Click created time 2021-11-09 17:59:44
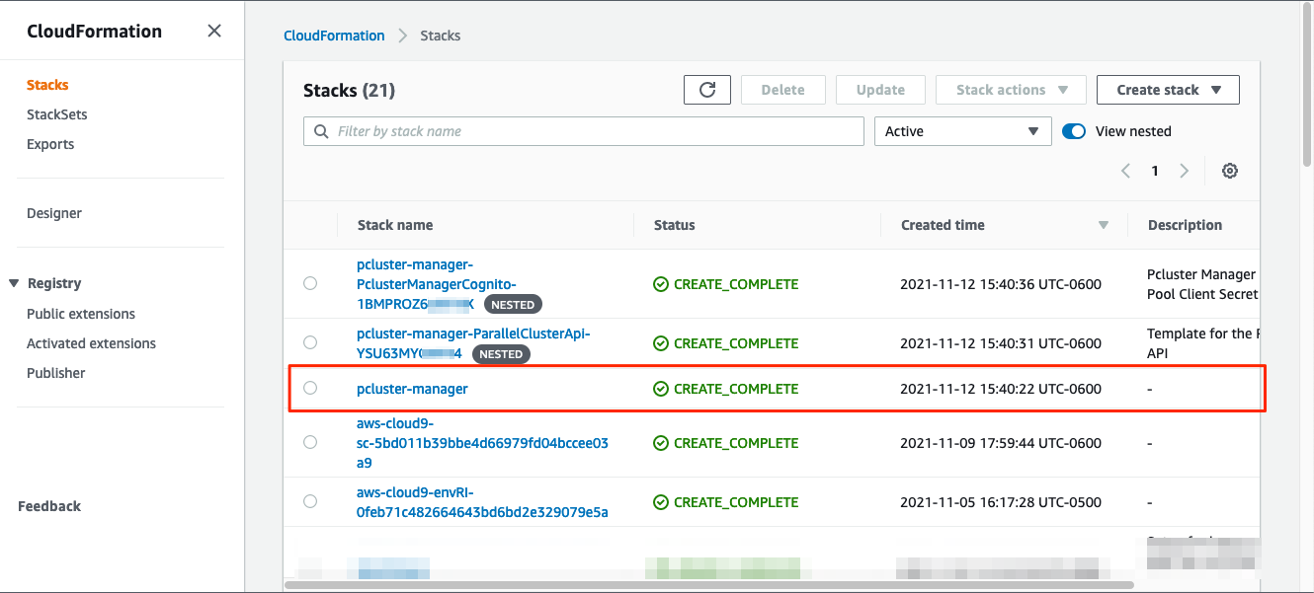 (1001, 443)
